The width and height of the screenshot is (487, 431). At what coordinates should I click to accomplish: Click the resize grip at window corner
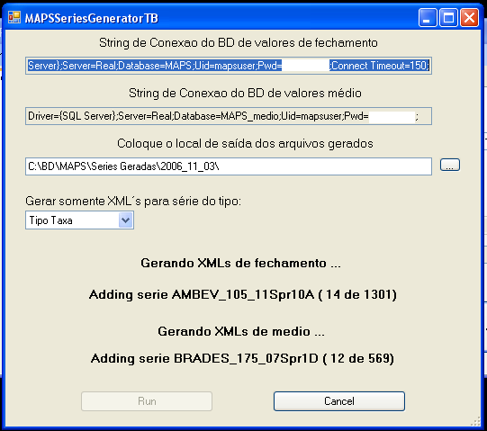coord(475,422)
